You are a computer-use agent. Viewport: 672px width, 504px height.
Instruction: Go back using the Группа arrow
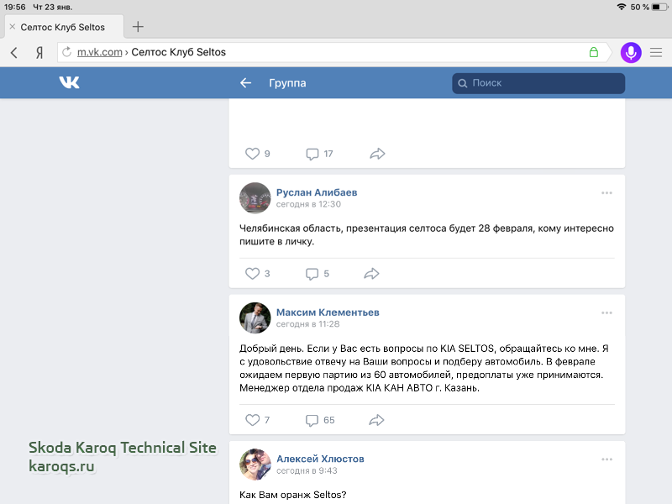point(245,83)
